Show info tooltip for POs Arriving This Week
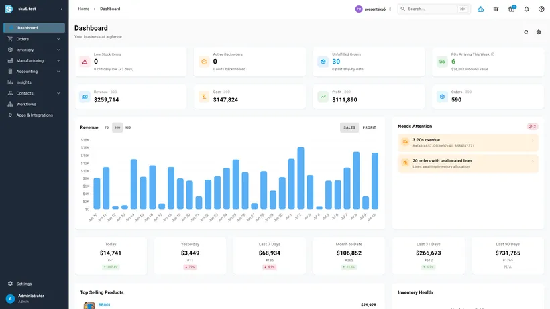Image resolution: width=550 pixels, height=309 pixels. click(x=493, y=54)
